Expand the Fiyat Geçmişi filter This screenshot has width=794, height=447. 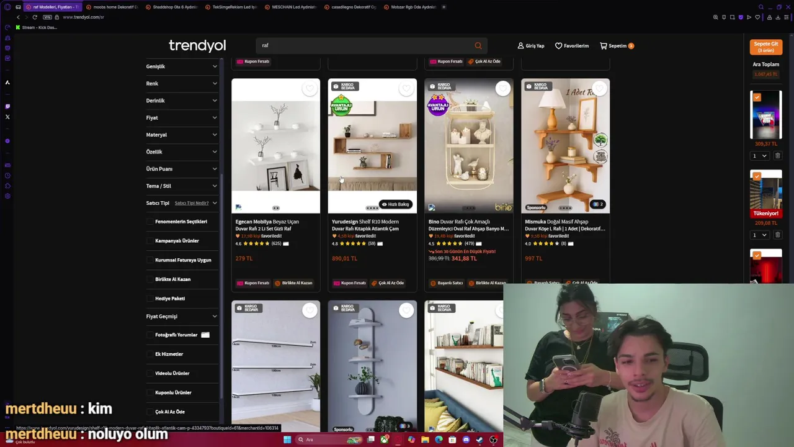click(x=182, y=317)
